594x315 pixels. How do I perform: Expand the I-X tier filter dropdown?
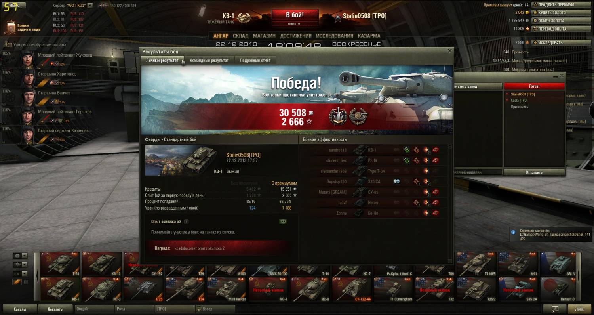coord(25,273)
